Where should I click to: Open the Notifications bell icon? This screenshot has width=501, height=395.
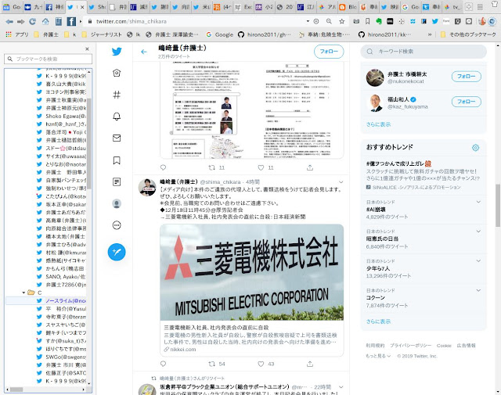click(117, 117)
